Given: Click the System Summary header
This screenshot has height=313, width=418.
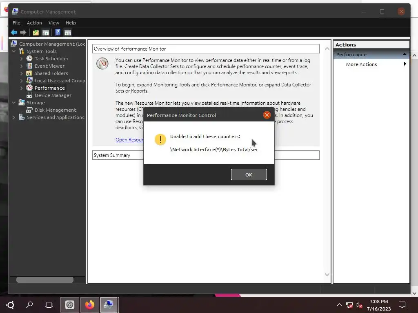Looking at the screenshot, I should pyautogui.click(x=206, y=155).
